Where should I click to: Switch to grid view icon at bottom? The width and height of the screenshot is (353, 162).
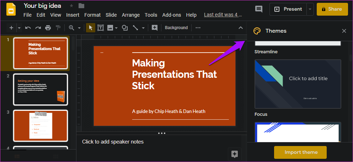pyautogui.click(x=55, y=156)
